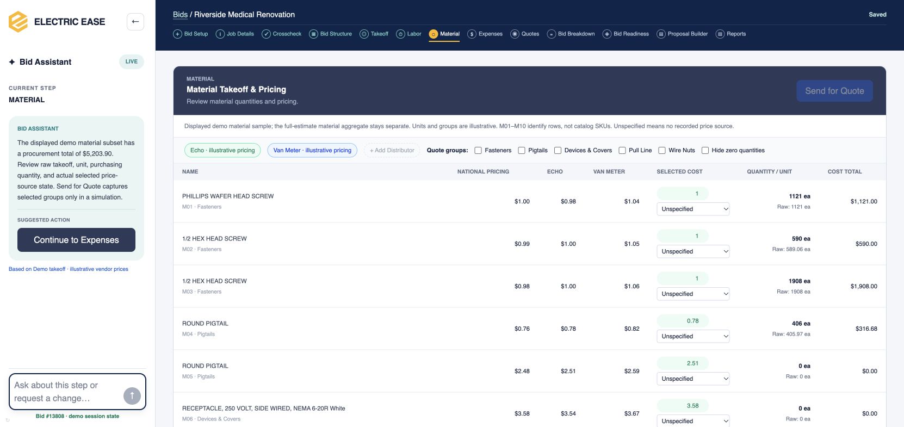Click Continue to Expenses button
The image size is (904, 427).
click(x=76, y=240)
